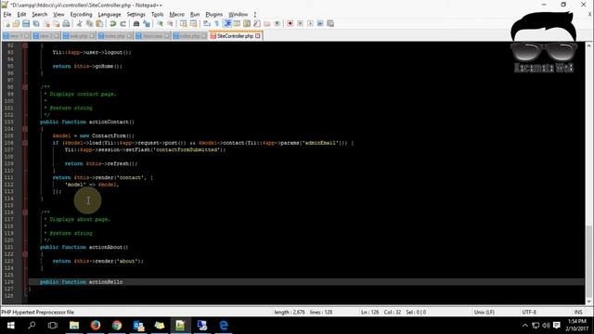
Task: Switch to the htaccess tab
Action: pyautogui.click(x=152, y=36)
